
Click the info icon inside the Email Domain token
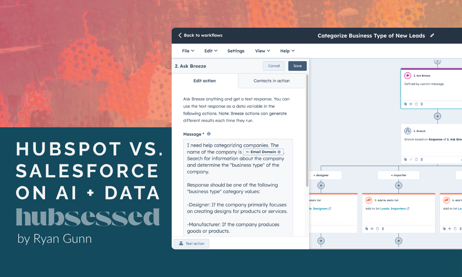click(280, 152)
